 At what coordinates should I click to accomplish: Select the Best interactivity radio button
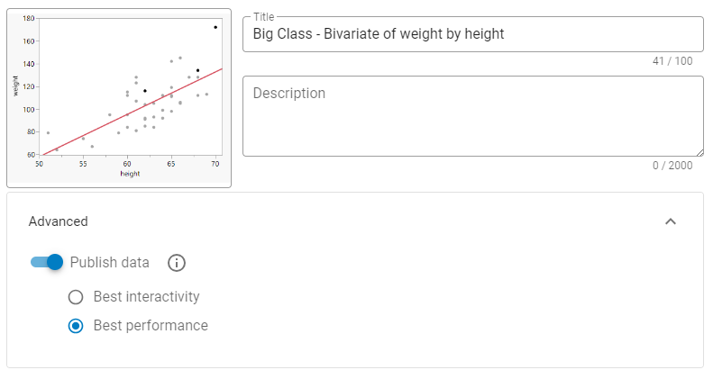(76, 297)
